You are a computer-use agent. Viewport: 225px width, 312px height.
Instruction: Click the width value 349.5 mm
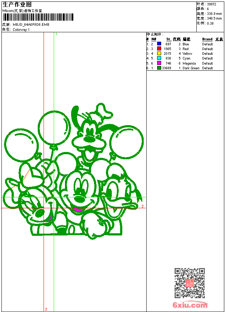tap(214, 19)
